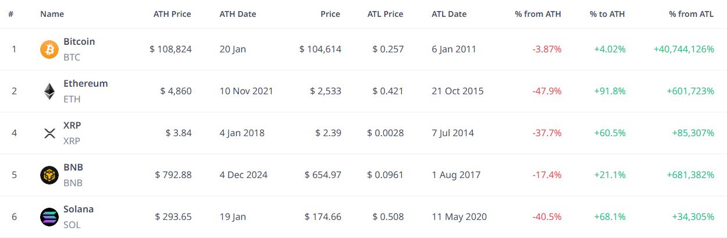The width and height of the screenshot is (727, 238).
Task: Click the Bitcoin orange logo icon
Action: [x=49, y=49]
